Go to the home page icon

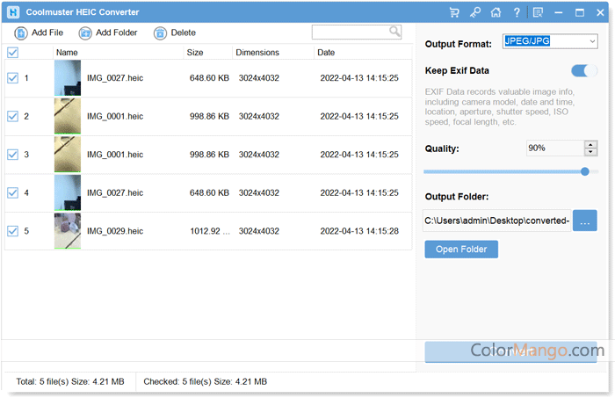(496, 12)
